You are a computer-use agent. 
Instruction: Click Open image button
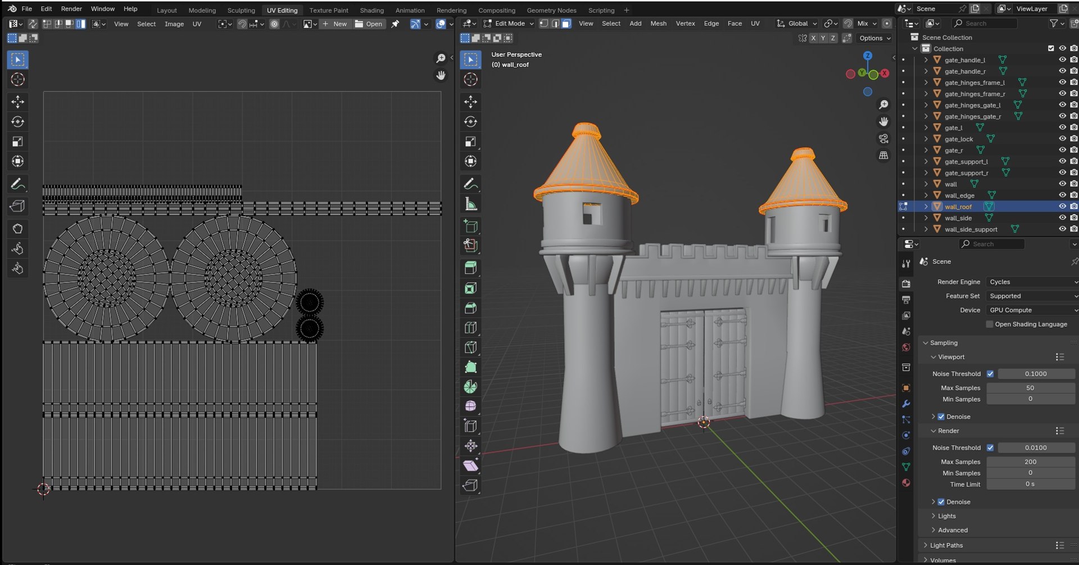click(369, 24)
